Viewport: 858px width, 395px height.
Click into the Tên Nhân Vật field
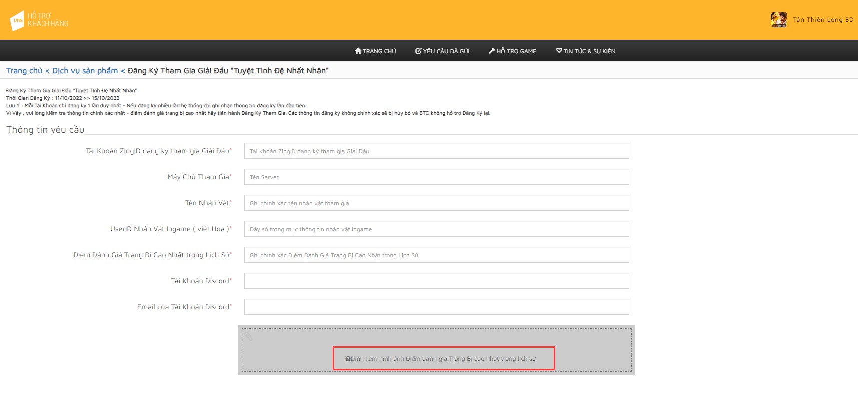436,203
